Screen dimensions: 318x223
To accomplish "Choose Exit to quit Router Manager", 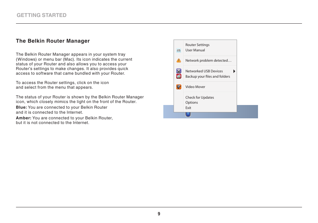I will click(188, 108).
